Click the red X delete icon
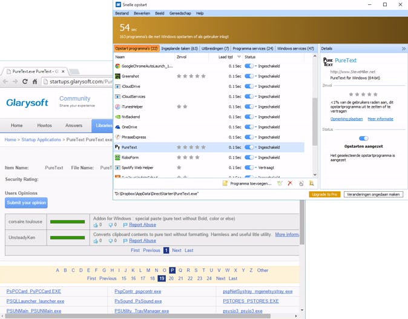Screen dimensions: 408x319 pos(290,183)
